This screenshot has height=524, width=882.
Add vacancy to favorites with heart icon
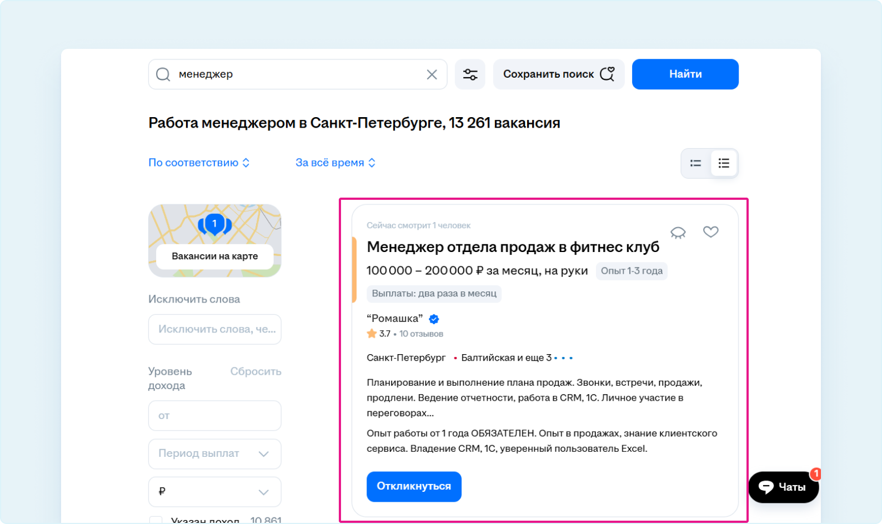tap(710, 232)
